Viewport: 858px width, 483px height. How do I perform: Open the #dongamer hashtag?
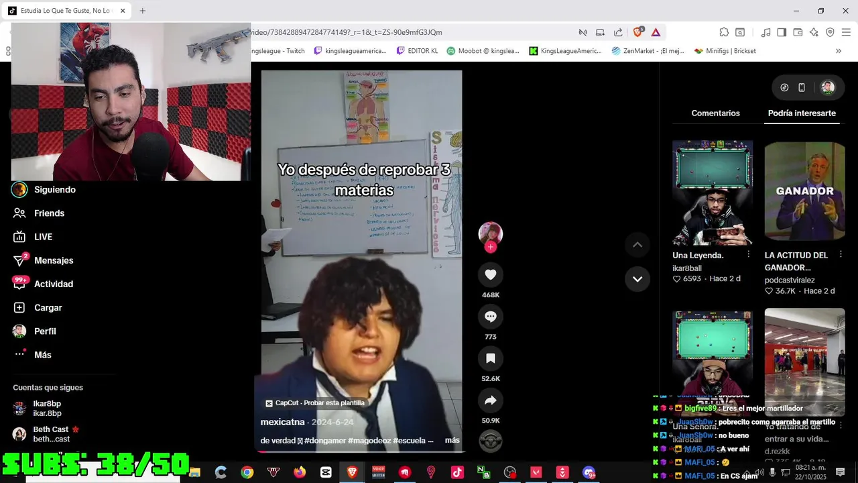click(x=325, y=441)
